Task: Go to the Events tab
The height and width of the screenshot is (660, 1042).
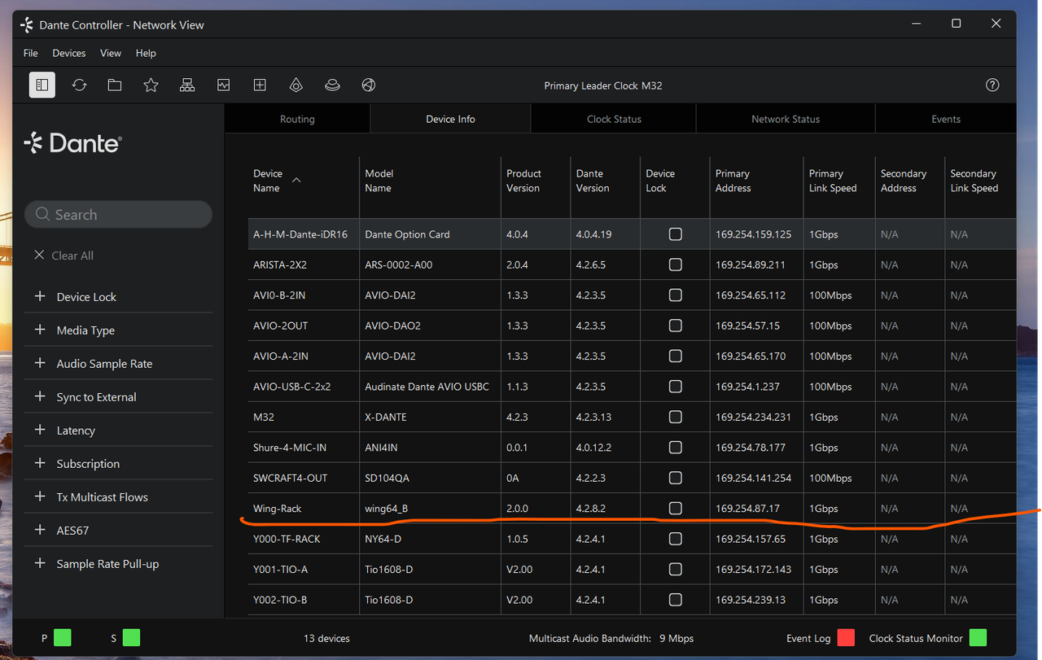Action: [x=945, y=119]
